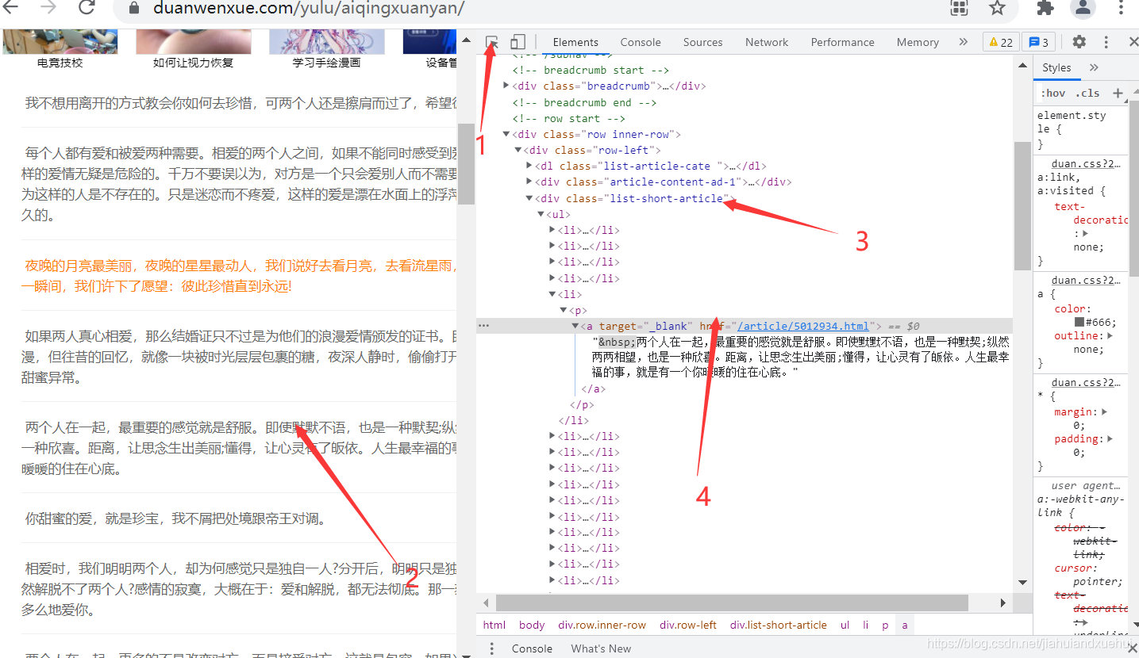Click the #666 color swatch
This screenshot has width=1139, height=658.
pos(1079,323)
